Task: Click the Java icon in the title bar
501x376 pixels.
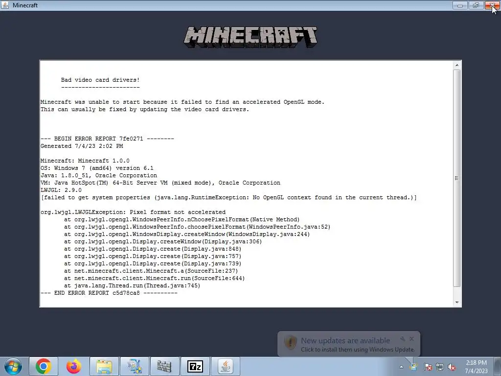Action: [5, 5]
